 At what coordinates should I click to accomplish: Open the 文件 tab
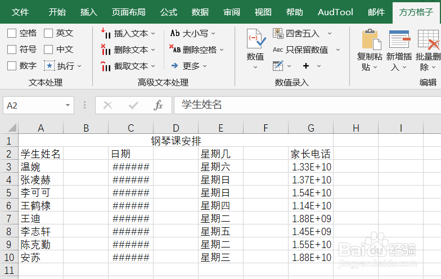click(20, 12)
